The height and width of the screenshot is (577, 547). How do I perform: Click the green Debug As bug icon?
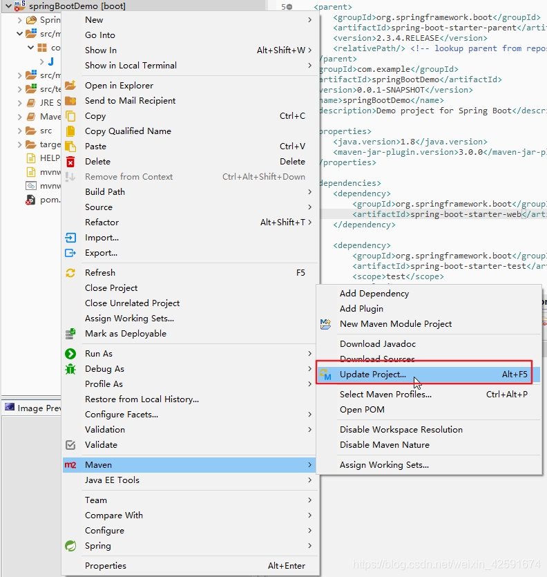70,369
